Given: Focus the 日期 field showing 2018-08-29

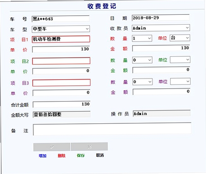Looking at the screenshot, I should coord(160,18).
